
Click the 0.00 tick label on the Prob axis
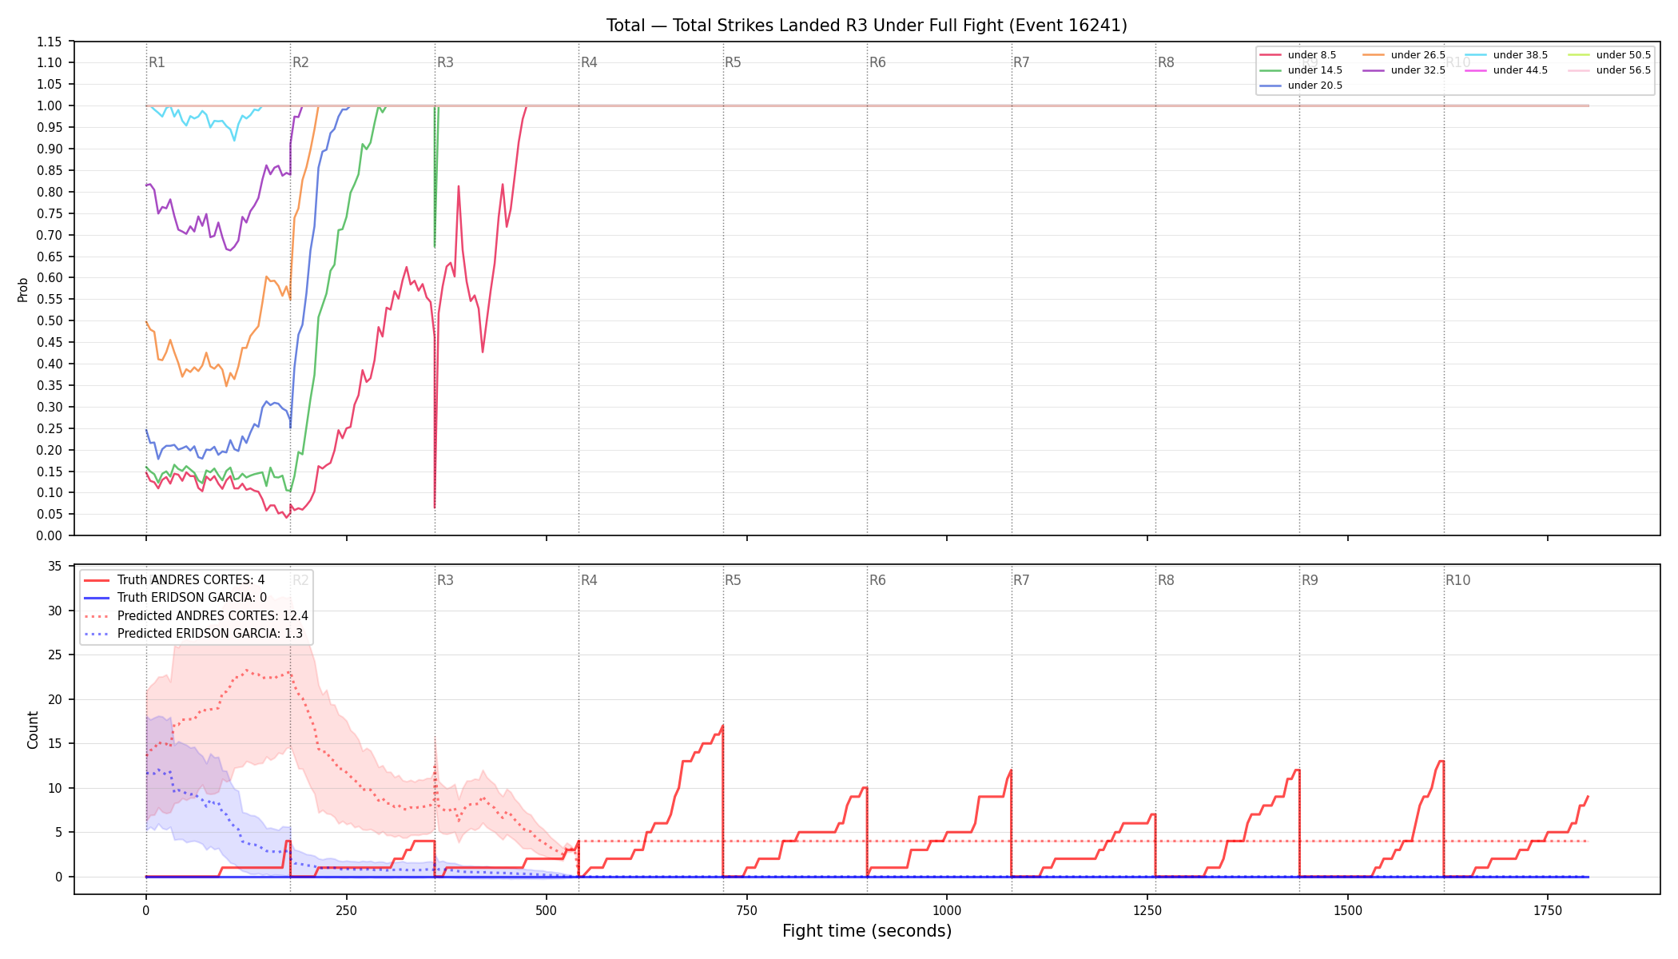point(49,535)
